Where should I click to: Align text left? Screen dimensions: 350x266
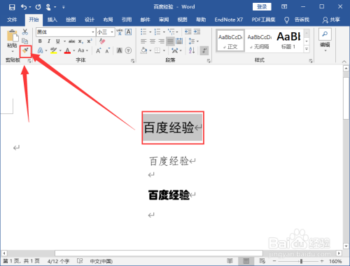pyautogui.click(x=143, y=41)
